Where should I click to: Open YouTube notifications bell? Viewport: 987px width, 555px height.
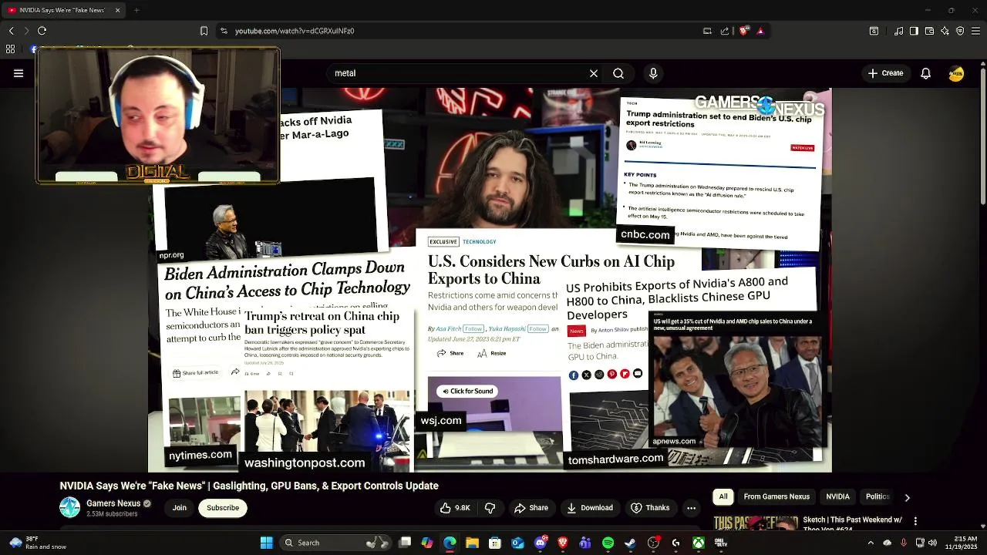tap(925, 73)
